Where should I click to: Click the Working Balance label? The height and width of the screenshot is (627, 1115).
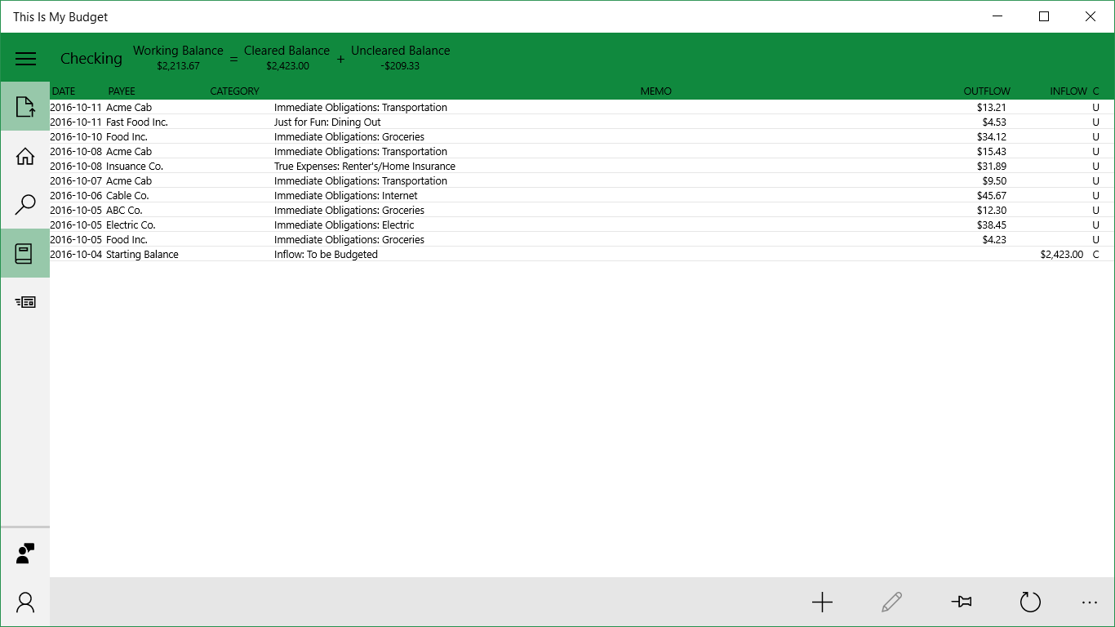(x=178, y=50)
